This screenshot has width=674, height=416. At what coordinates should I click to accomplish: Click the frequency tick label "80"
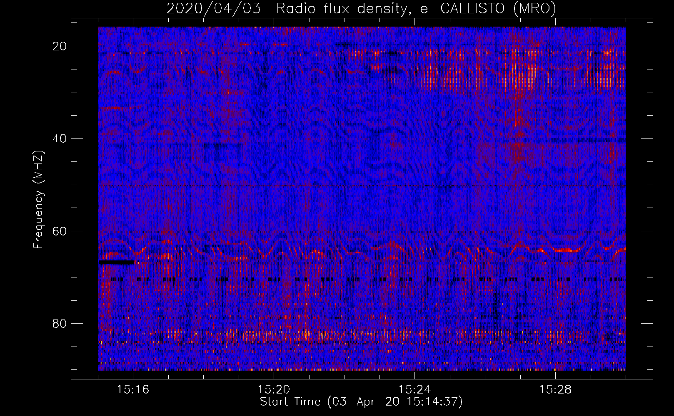click(x=60, y=323)
